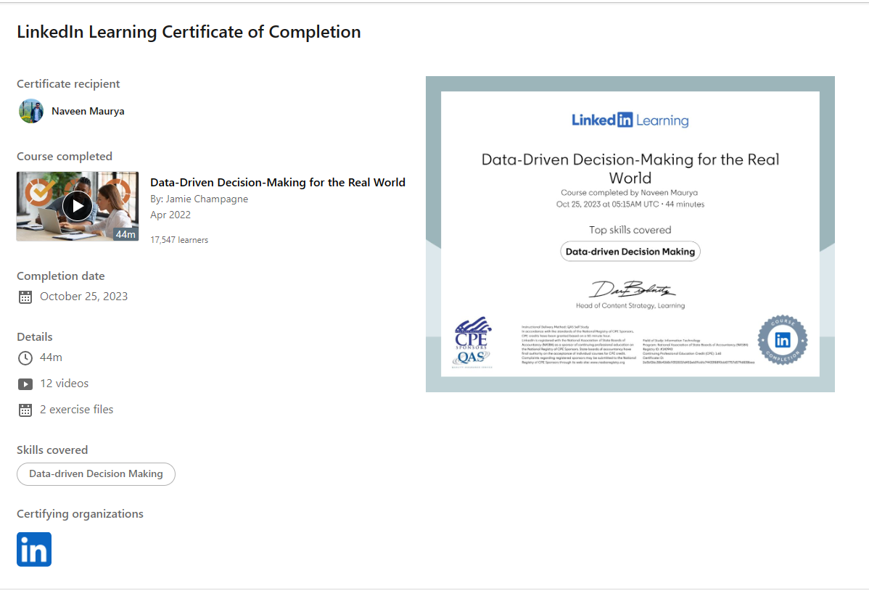Play the course video thumbnail
This screenshot has width=869, height=596.
(x=78, y=206)
